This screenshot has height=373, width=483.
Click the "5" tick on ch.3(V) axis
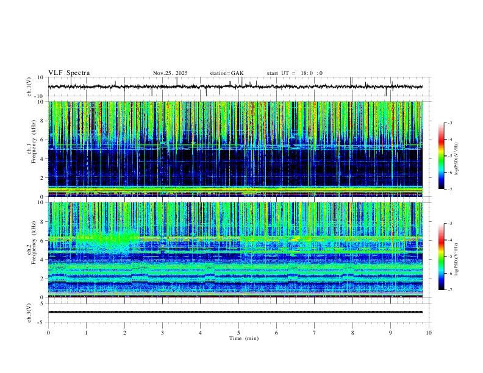[x=42, y=304]
